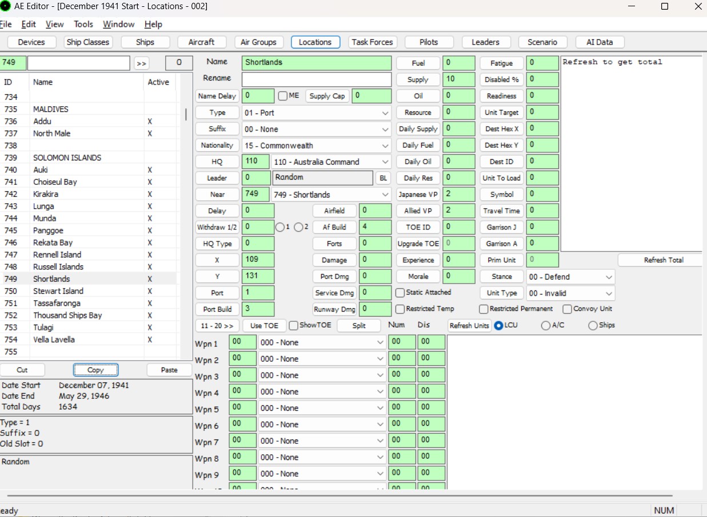Select the LCU radio button
The image size is (707, 517).
tap(499, 325)
